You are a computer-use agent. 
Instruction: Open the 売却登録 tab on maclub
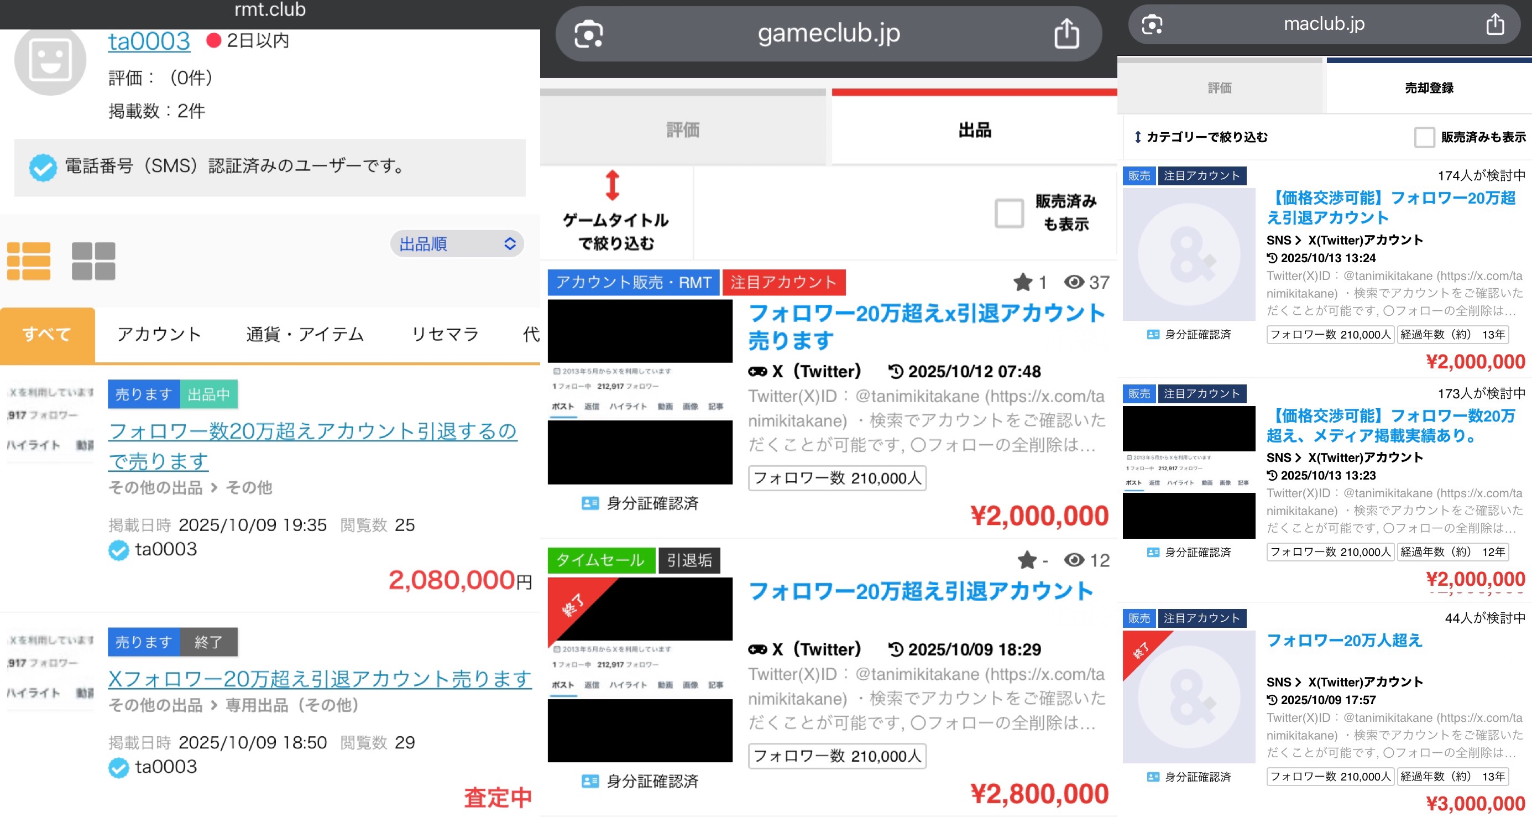coord(1429,88)
